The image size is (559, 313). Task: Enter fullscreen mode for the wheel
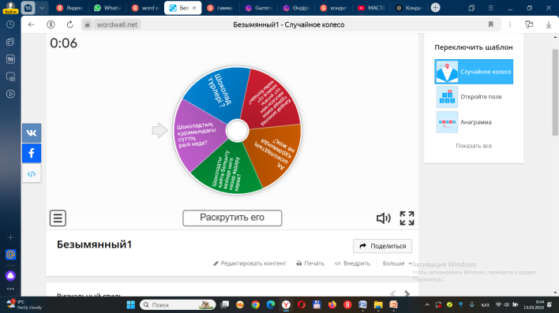(407, 218)
